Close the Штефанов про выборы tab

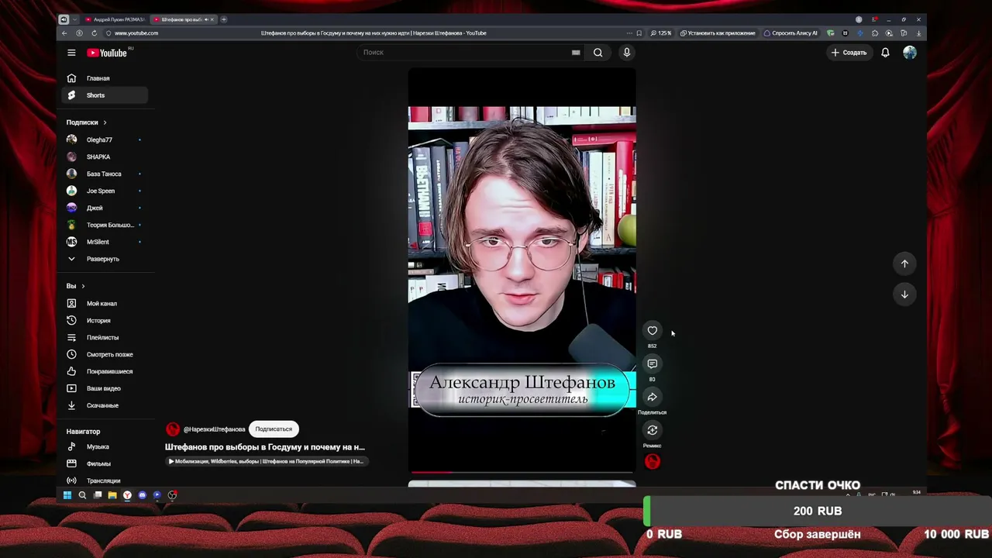click(212, 19)
